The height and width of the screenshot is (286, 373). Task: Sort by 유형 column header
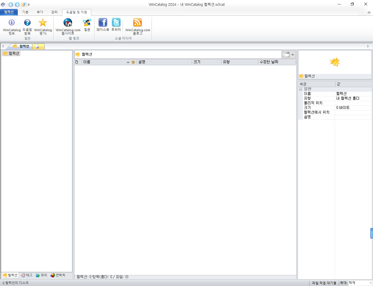click(240, 62)
